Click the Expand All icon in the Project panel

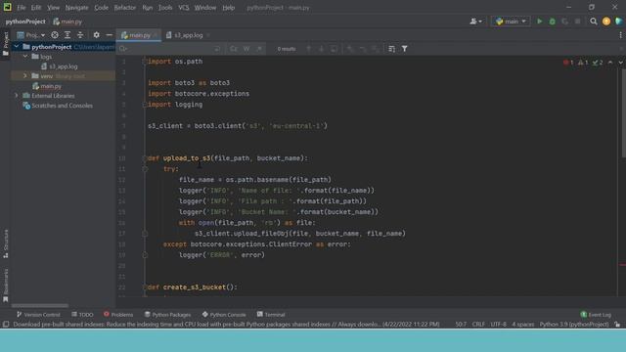coord(67,35)
